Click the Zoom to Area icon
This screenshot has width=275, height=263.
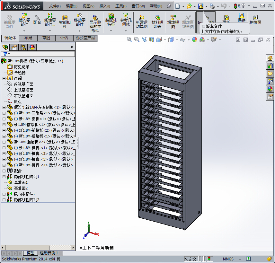[137, 39]
